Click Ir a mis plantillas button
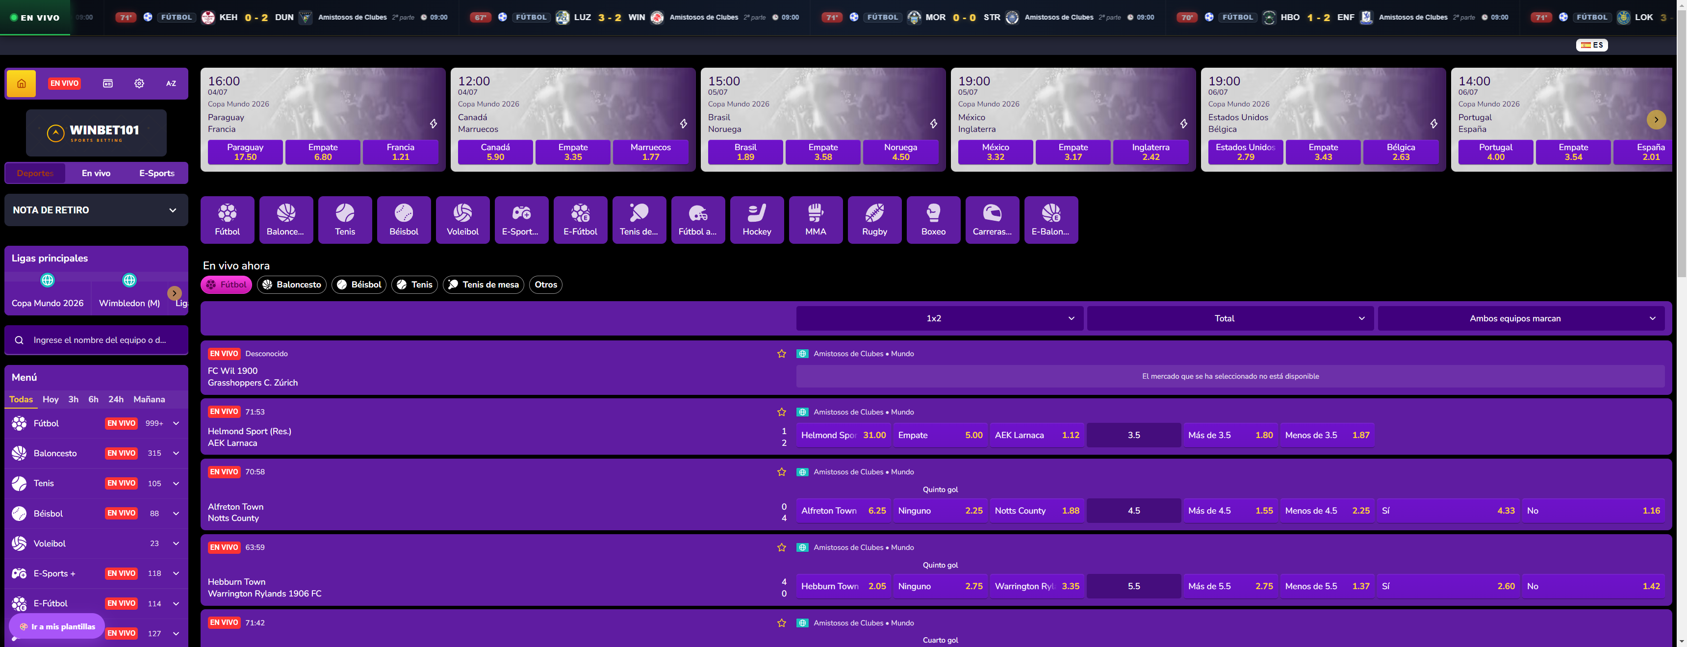 (57, 627)
